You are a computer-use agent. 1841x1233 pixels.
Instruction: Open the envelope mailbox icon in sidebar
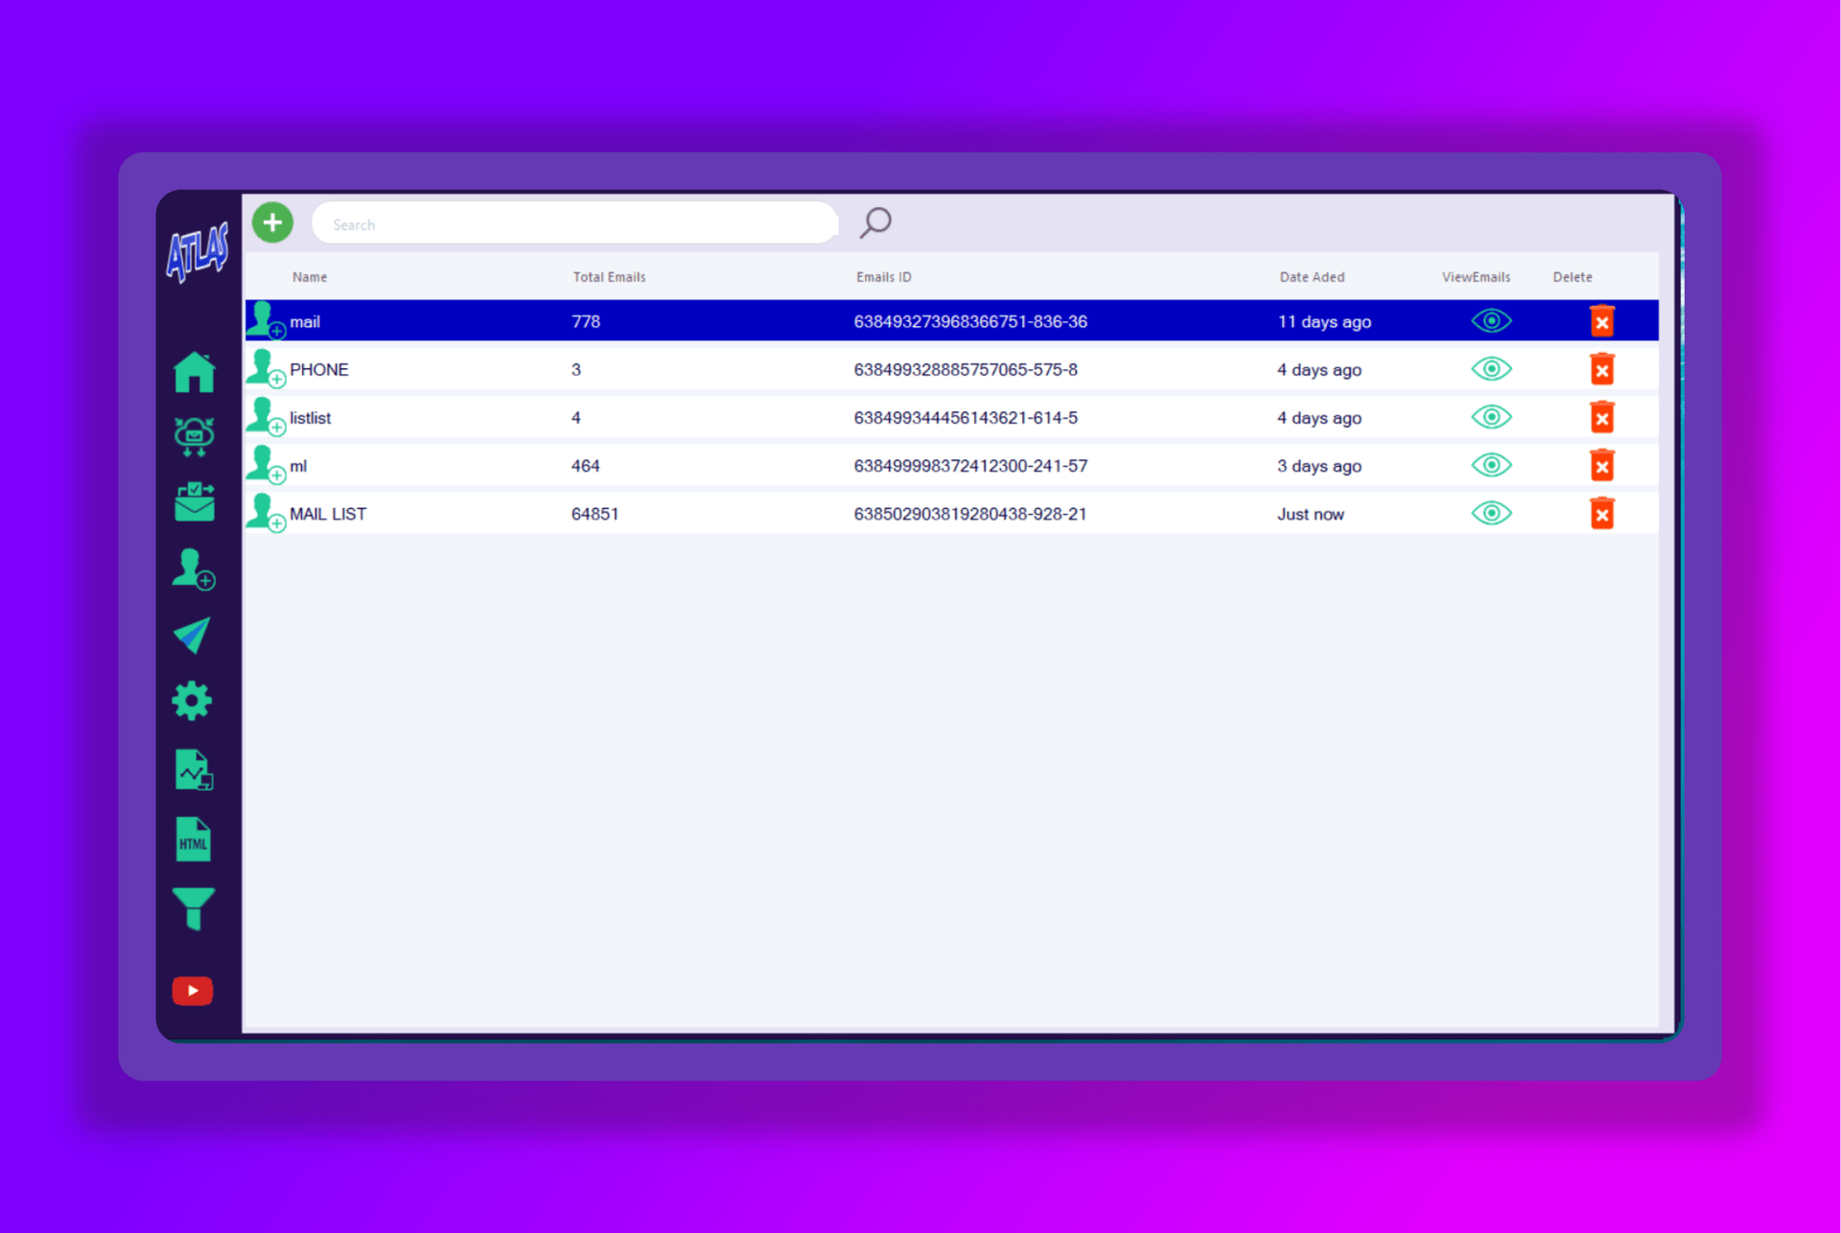194,502
